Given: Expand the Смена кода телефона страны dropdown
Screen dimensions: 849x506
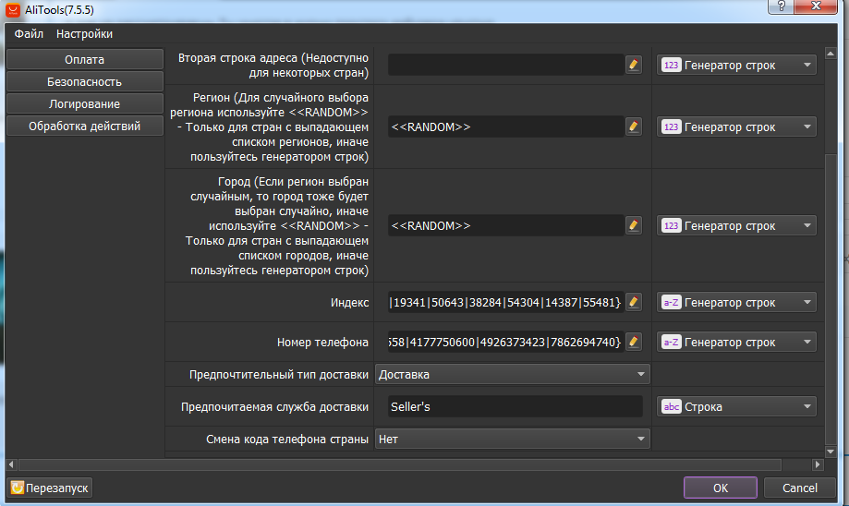Looking at the screenshot, I should point(512,439).
